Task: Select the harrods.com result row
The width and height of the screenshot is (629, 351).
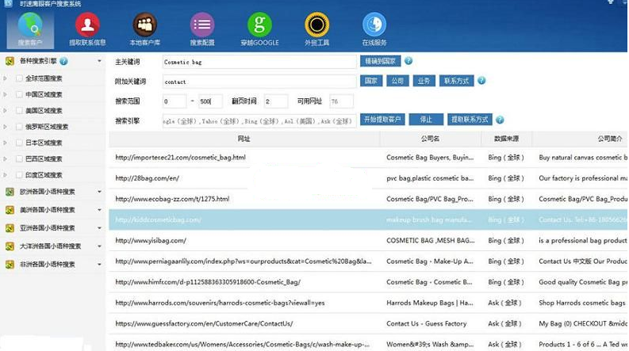Action: tap(368, 303)
